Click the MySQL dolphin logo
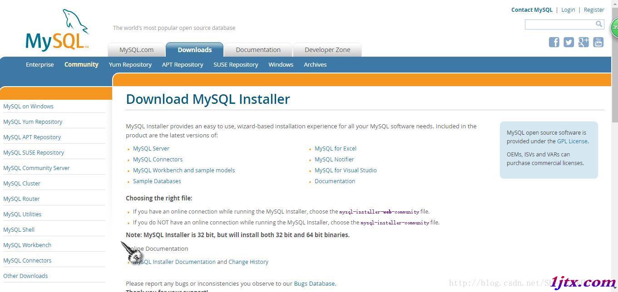 tap(57, 29)
